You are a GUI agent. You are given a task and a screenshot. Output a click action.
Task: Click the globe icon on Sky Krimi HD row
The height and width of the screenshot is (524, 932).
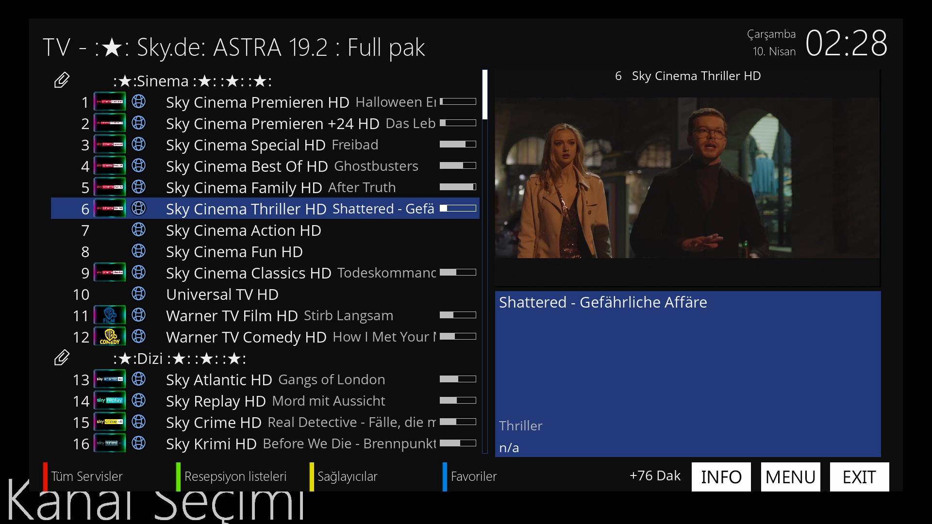coord(139,443)
